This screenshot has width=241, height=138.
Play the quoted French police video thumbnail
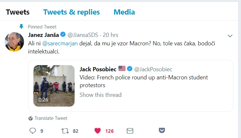[x=54, y=86]
